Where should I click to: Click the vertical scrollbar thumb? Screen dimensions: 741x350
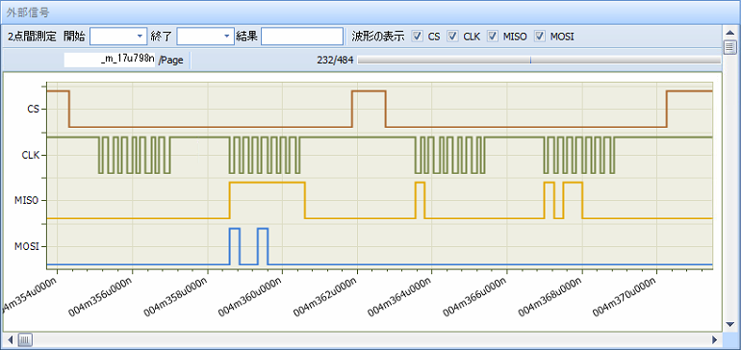pyautogui.click(x=730, y=47)
